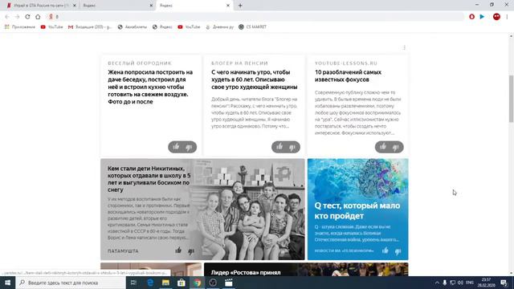Open the Apps bookmarks grid icon
This screenshot has width=514, height=289.
click(7, 26)
